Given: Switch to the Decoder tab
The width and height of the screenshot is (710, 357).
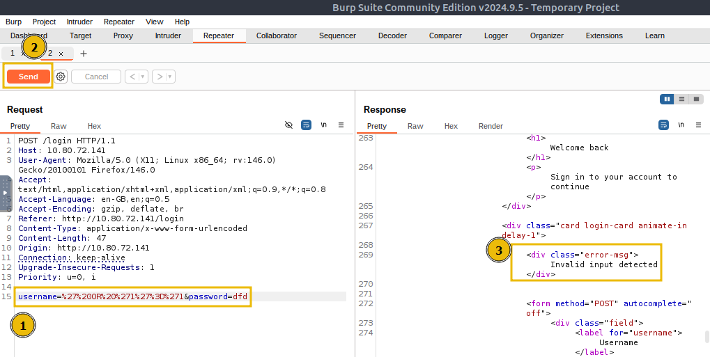Looking at the screenshot, I should pyautogui.click(x=392, y=35).
